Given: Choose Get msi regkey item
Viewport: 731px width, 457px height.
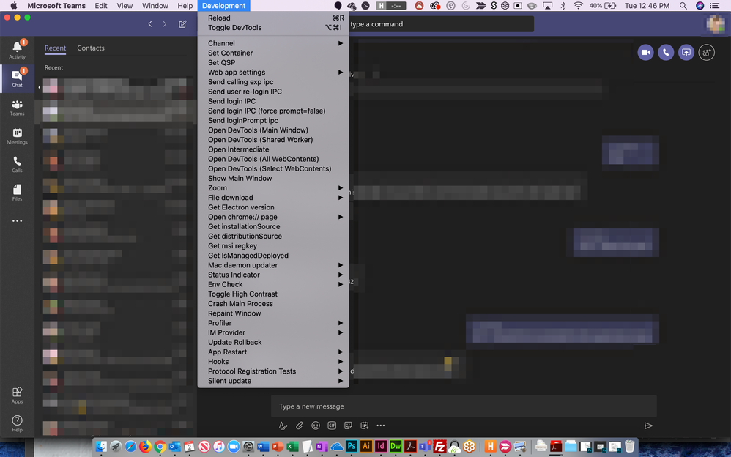Looking at the screenshot, I should (x=273, y=246).
